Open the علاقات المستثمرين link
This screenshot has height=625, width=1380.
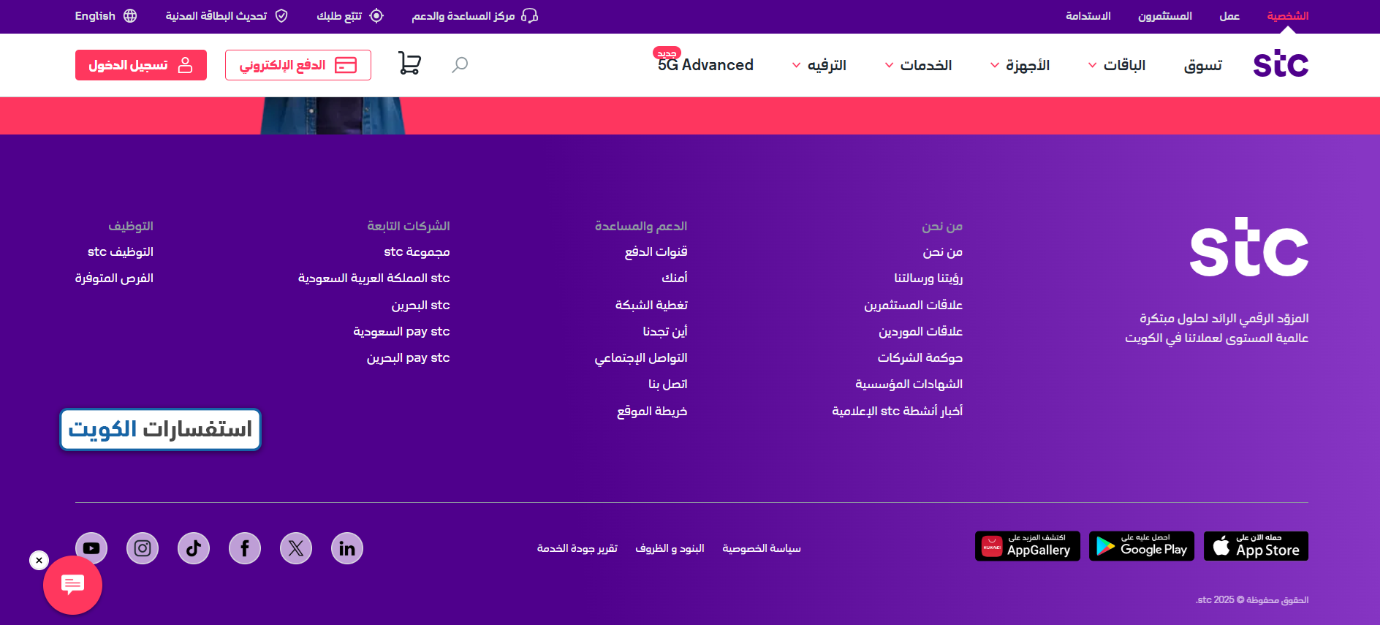(x=914, y=305)
